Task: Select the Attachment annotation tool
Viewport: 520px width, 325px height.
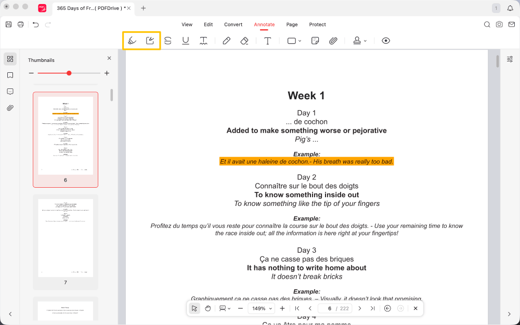Action: pos(333,41)
